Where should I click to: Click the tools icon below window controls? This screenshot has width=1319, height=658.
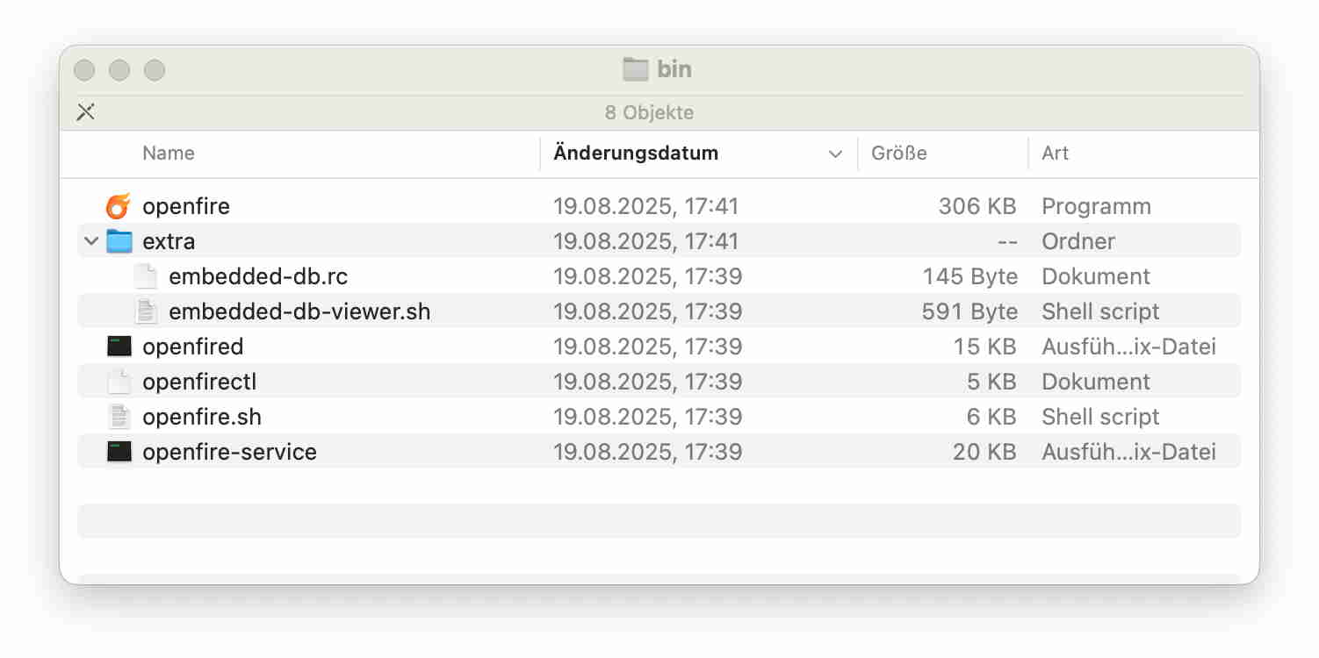85,111
